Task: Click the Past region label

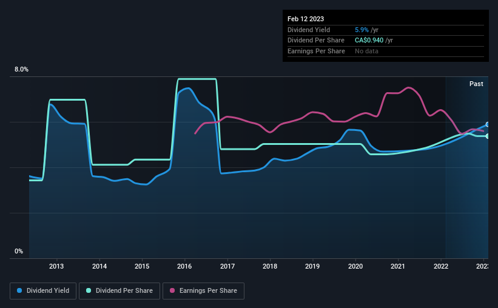Action: tap(476, 84)
